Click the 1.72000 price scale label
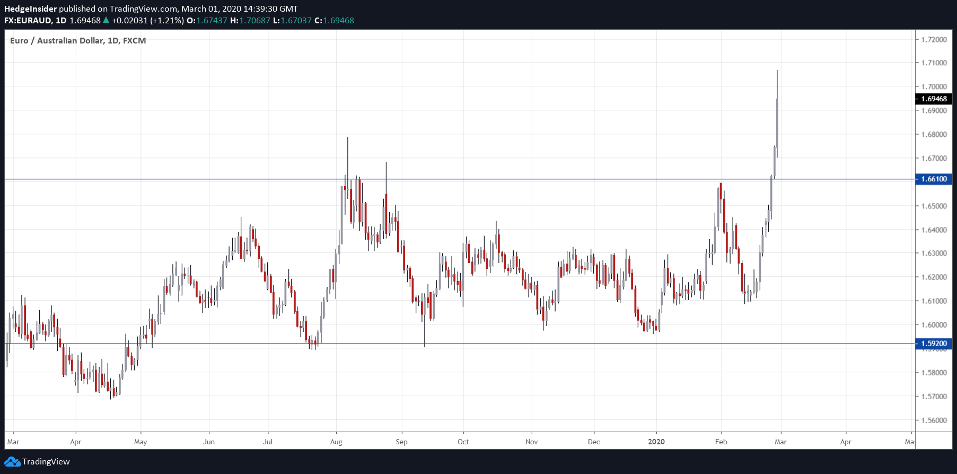 (x=934, y=40)
